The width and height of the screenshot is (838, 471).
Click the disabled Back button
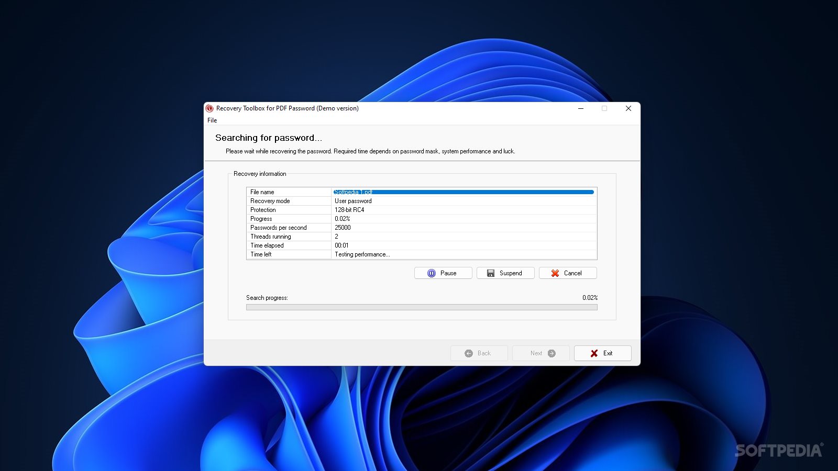click(x=478, y=353)
